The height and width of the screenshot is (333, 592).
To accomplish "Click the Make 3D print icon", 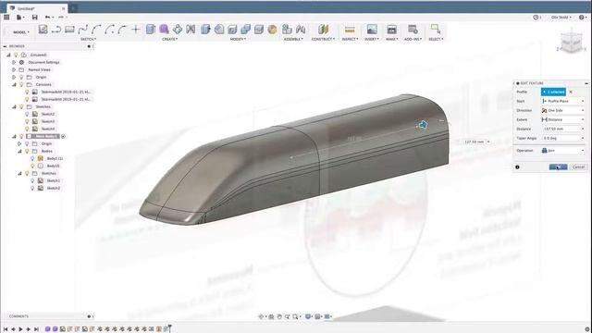I will [391, 30].
